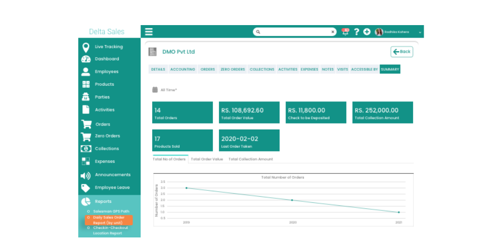Select the Summary tab
Image resolution: width=502 pixels, height=251 pixels.
click(x=390, y=69)
